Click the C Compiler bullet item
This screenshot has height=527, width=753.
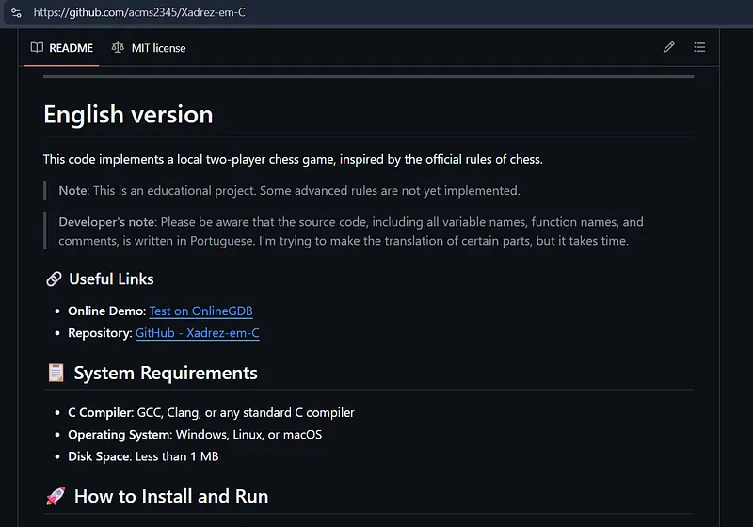(x=211, y=412)
